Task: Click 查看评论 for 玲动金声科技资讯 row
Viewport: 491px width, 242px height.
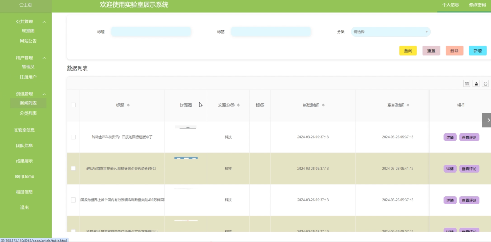Action: point(469,137)
